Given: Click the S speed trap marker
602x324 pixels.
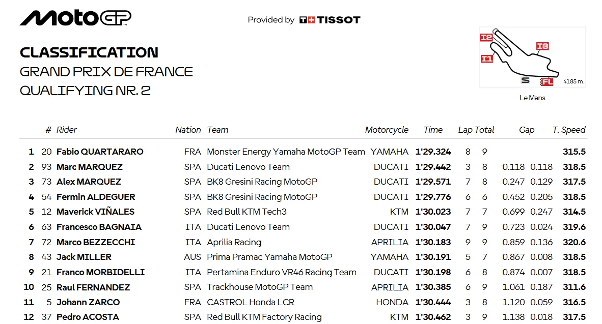Looking at the screenshot, I should tap(525, 80).
